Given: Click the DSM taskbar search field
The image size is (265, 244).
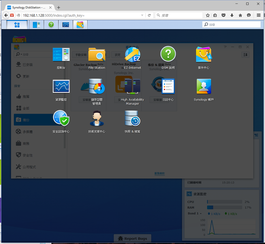Looking at the screenshot, I should 231,24.
